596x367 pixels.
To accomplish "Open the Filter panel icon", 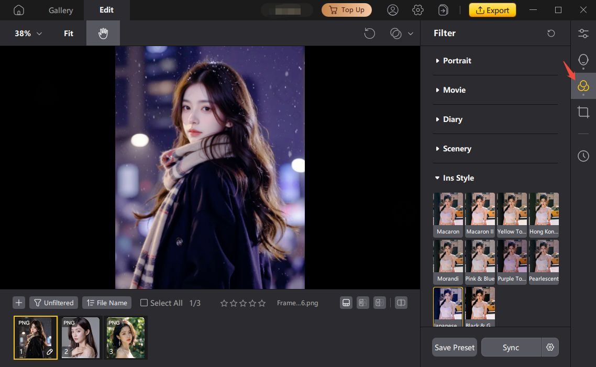I will [x=583, y=85].
